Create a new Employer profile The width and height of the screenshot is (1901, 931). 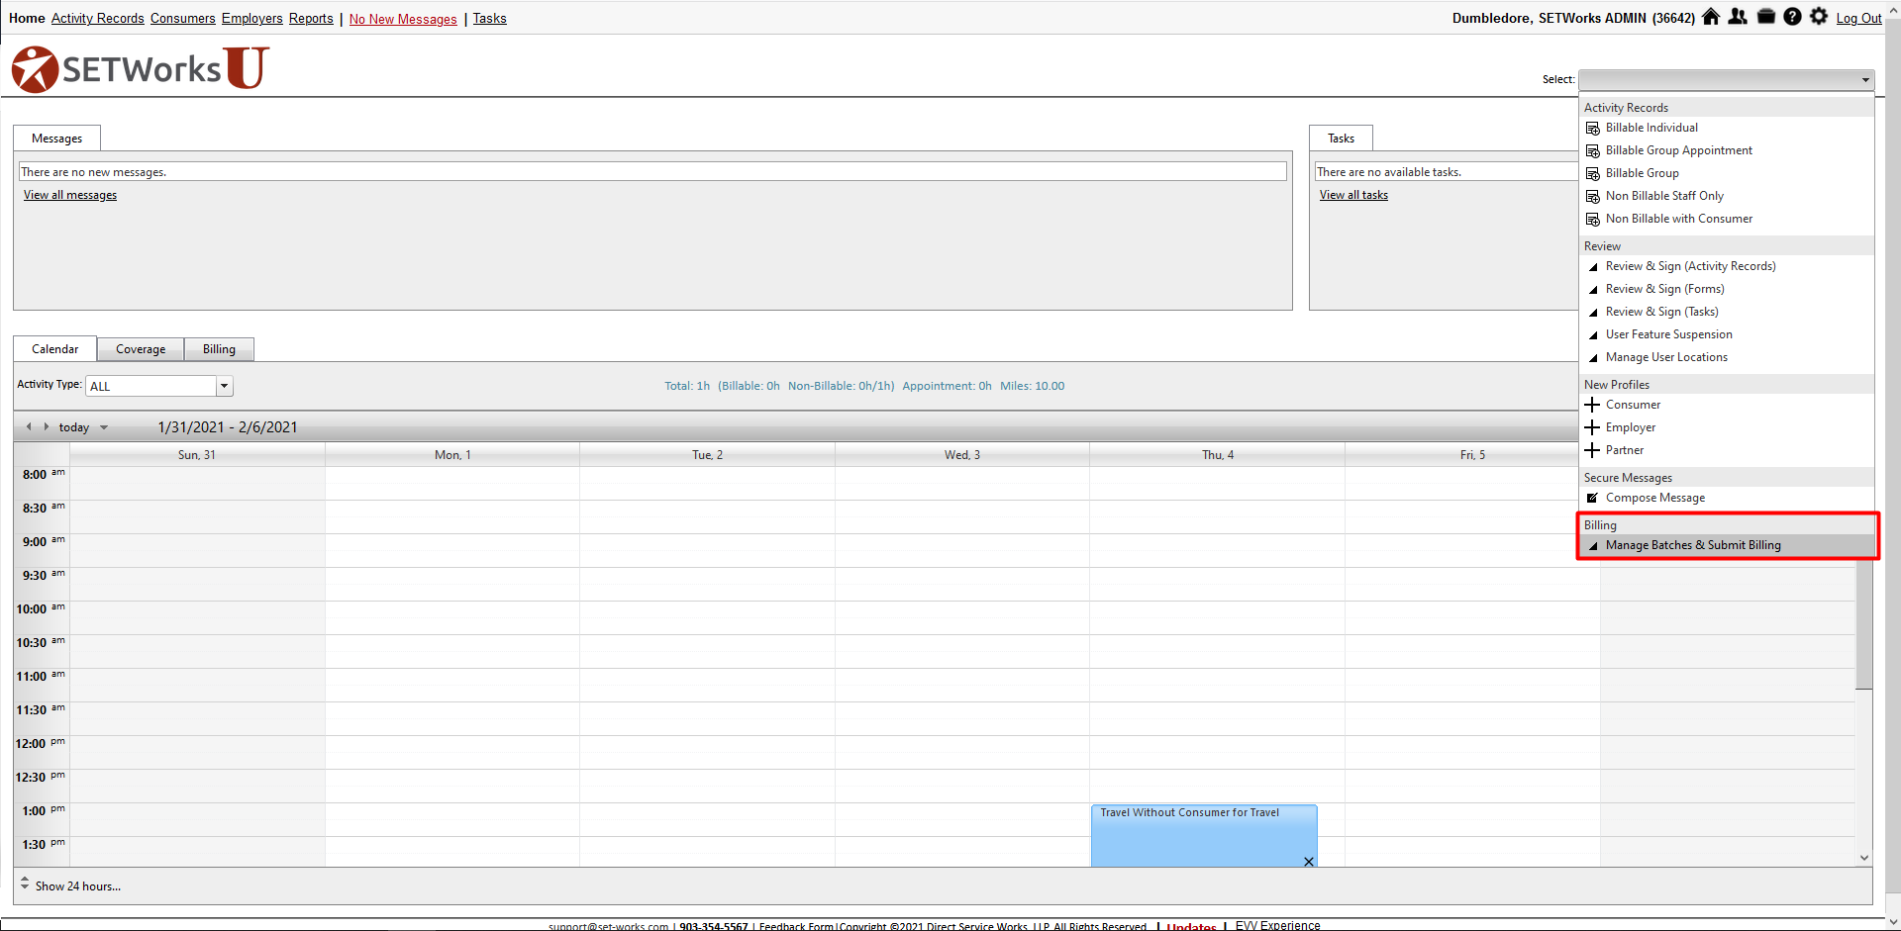(1631, 427)
